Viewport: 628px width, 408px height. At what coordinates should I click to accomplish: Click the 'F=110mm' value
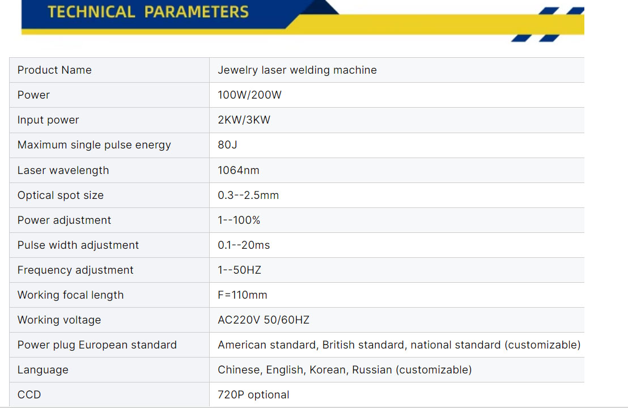(243, 295)
